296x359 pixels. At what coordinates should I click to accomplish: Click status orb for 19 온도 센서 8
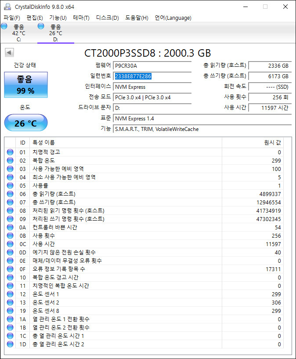pyautogui.click(x=10, y=311)
